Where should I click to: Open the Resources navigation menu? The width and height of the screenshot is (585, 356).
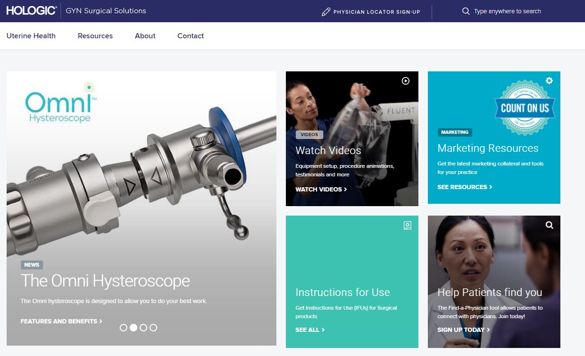tap(95, 36)
